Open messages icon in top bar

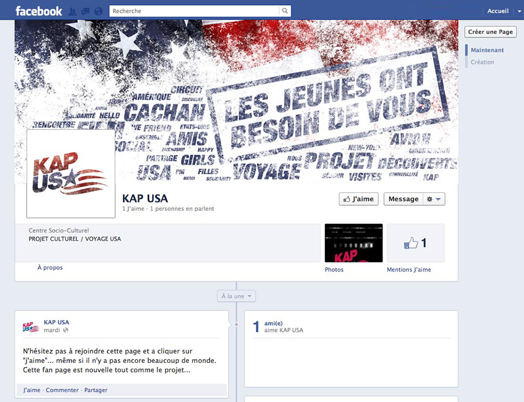(85, 11)
